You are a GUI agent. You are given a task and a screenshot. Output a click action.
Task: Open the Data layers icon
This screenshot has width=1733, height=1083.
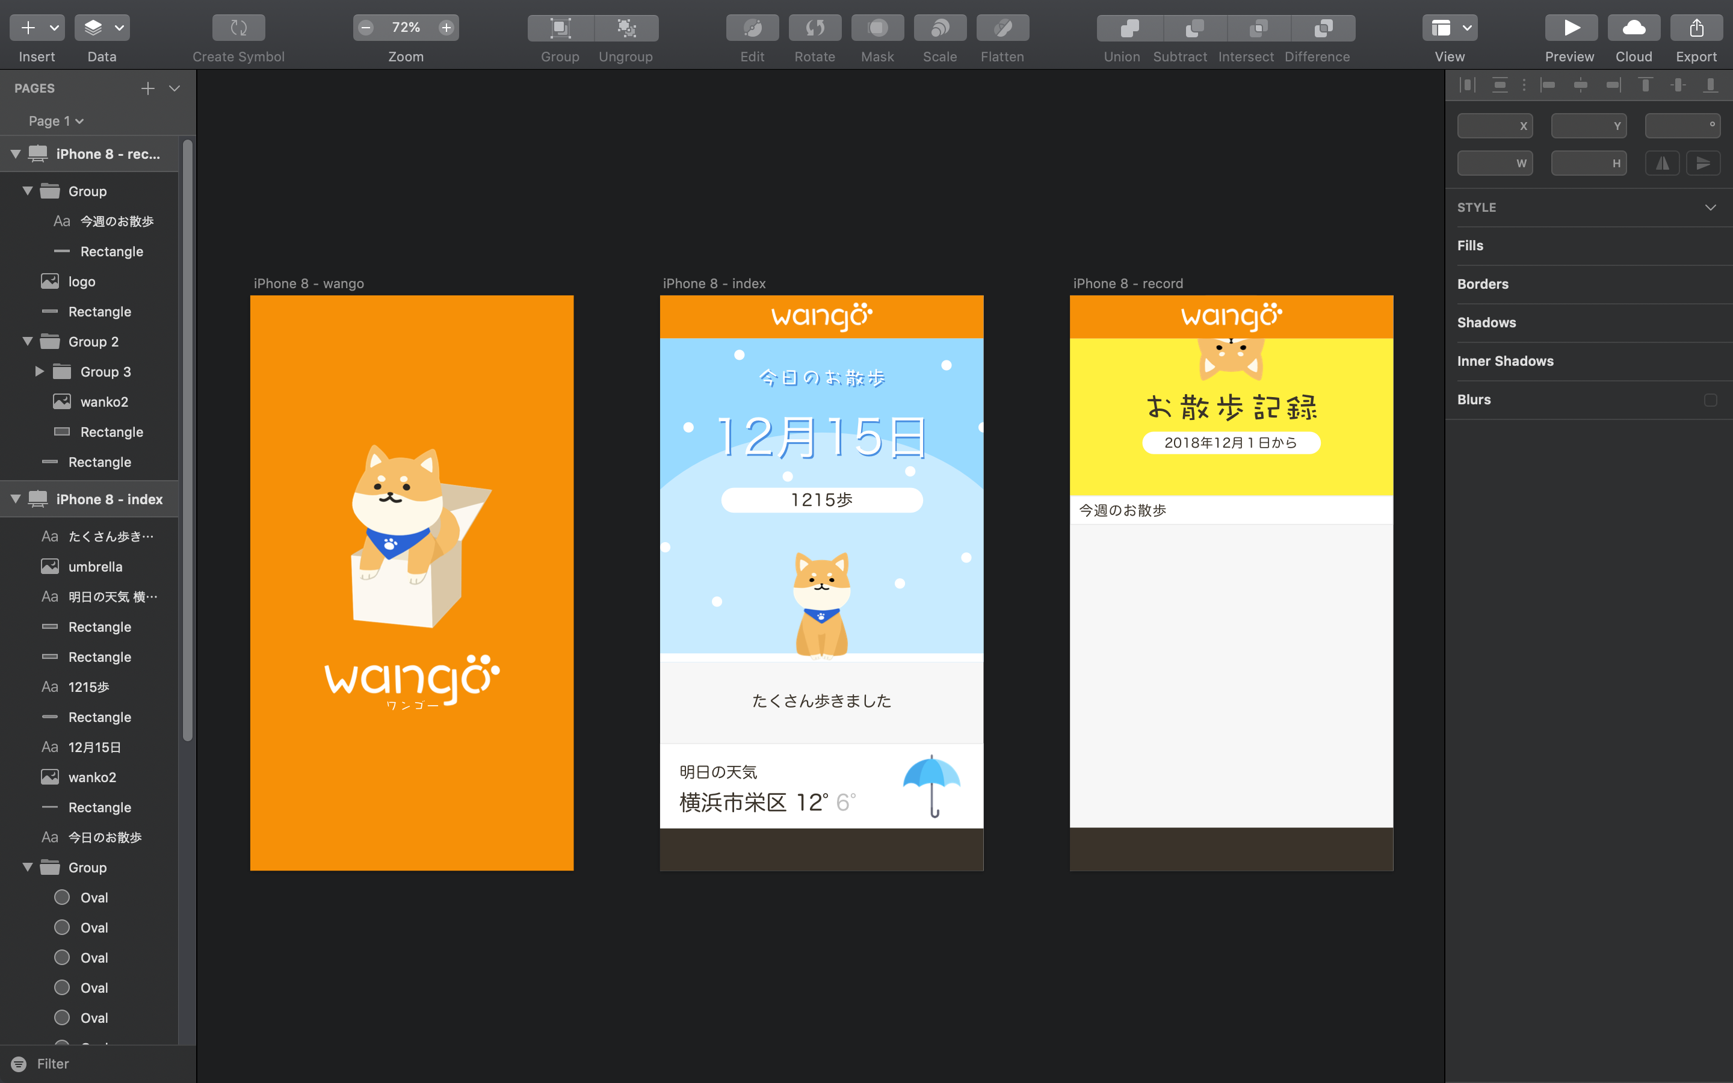pos(93,28)
